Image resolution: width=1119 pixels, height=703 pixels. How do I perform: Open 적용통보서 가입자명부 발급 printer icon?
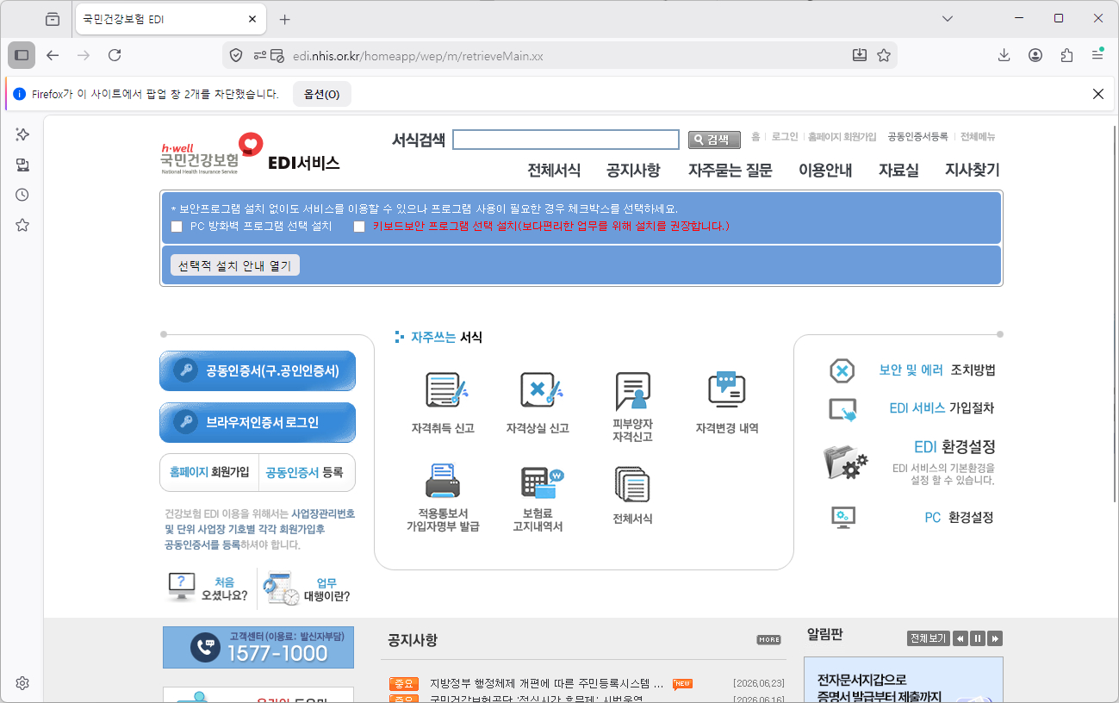tap(443, 482)
